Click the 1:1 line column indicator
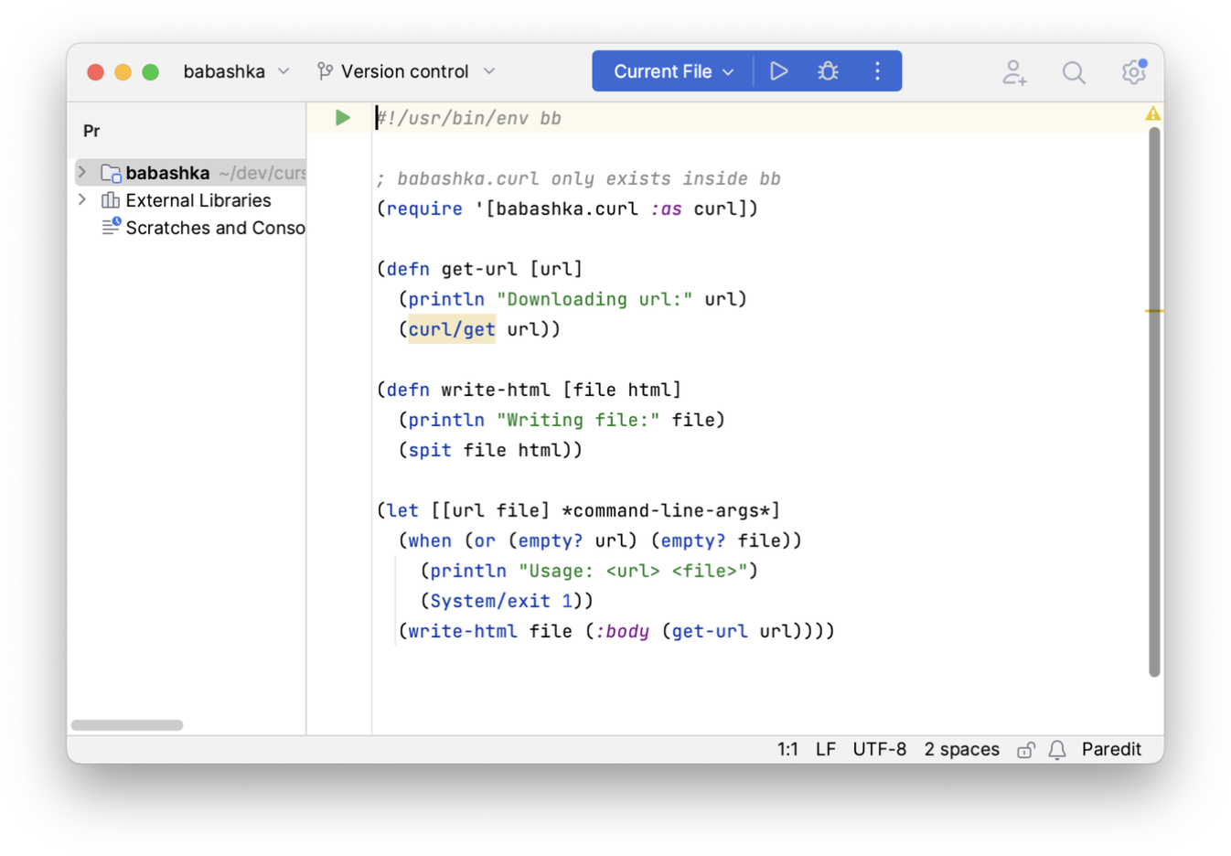This screenshot has height=856, width=1231. (787, 749)
